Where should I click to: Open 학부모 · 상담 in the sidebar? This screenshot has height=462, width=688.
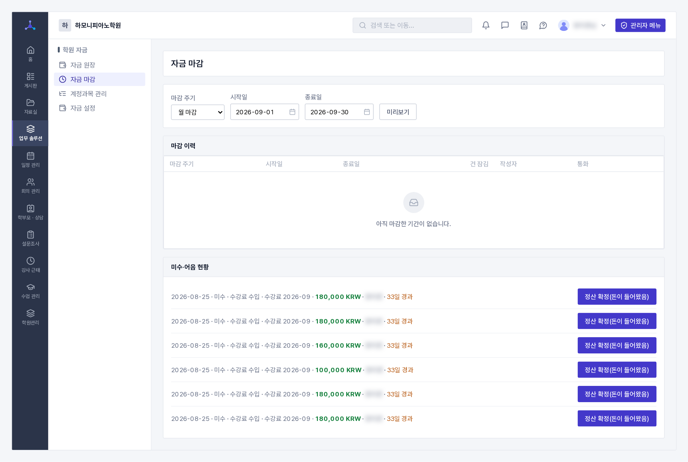point(30,212)
